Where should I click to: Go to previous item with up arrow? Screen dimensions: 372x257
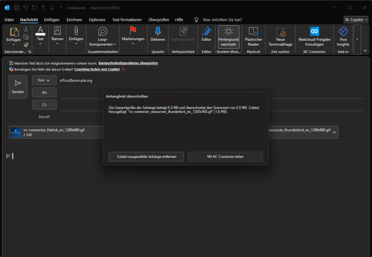44,8
